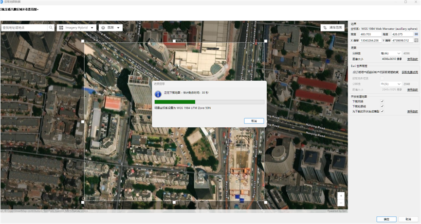Viewport: 421px width, 224px height.
Task: Click the 清除范围 clear extent button
Action: (x=332, y=28)
